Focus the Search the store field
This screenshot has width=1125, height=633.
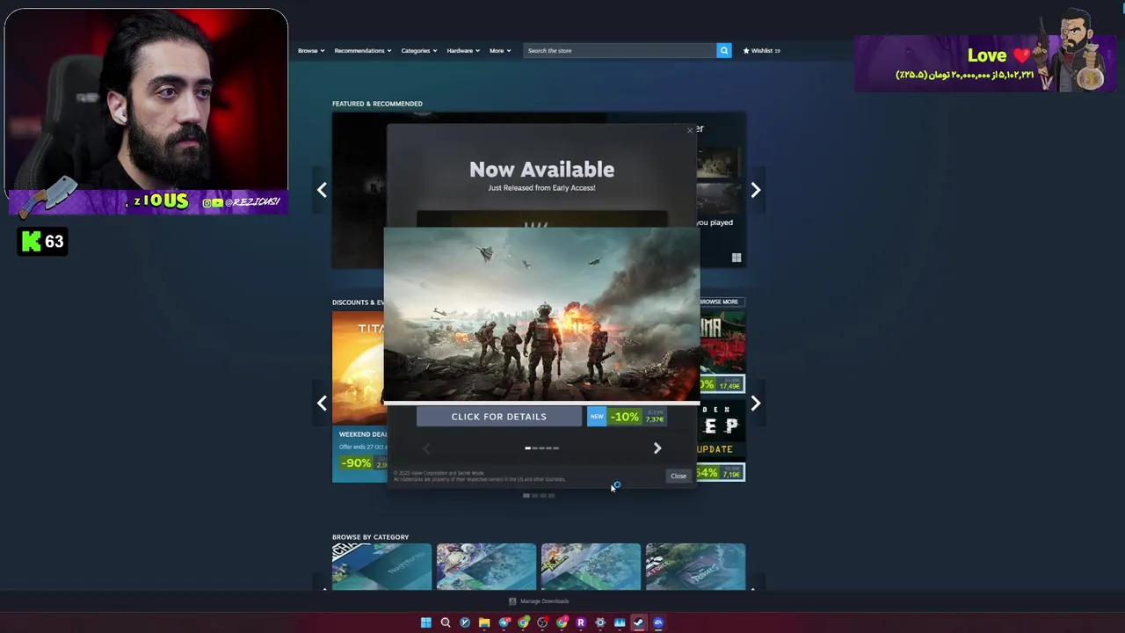[x=621, y=51]
